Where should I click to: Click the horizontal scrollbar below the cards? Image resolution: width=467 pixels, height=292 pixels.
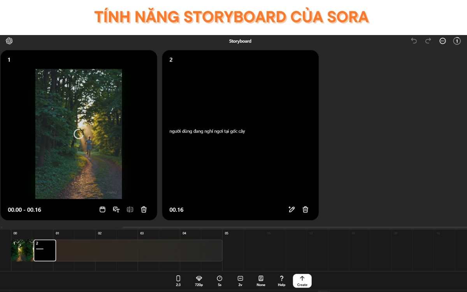[x=294, y=227]
